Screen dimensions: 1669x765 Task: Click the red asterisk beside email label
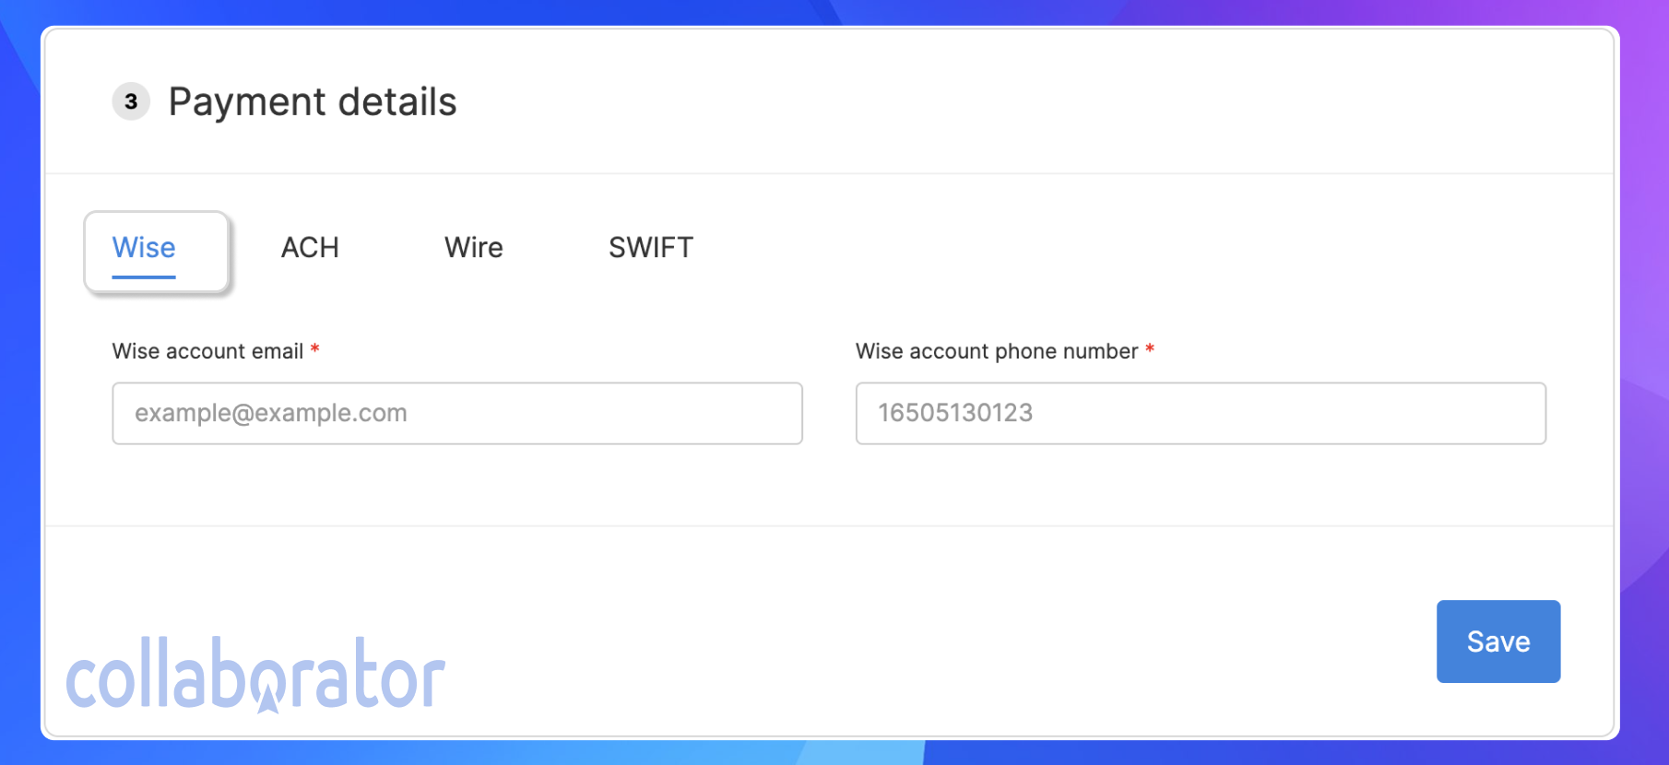click(315, 349)
